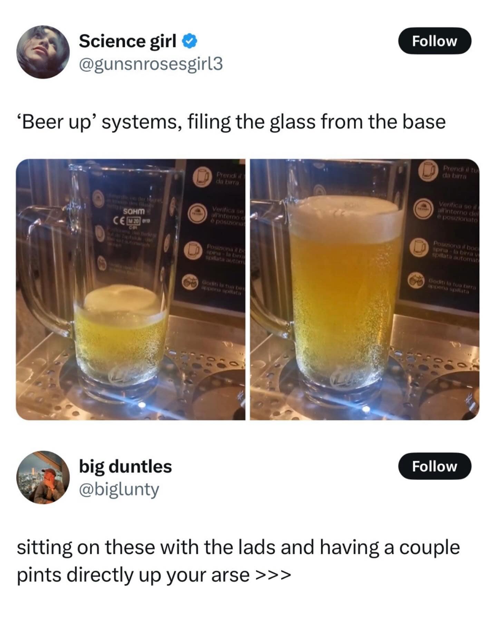The height and width of the screenshot is (620, 497).
Task: Click the blue verified badge
Action: (189, 41)
